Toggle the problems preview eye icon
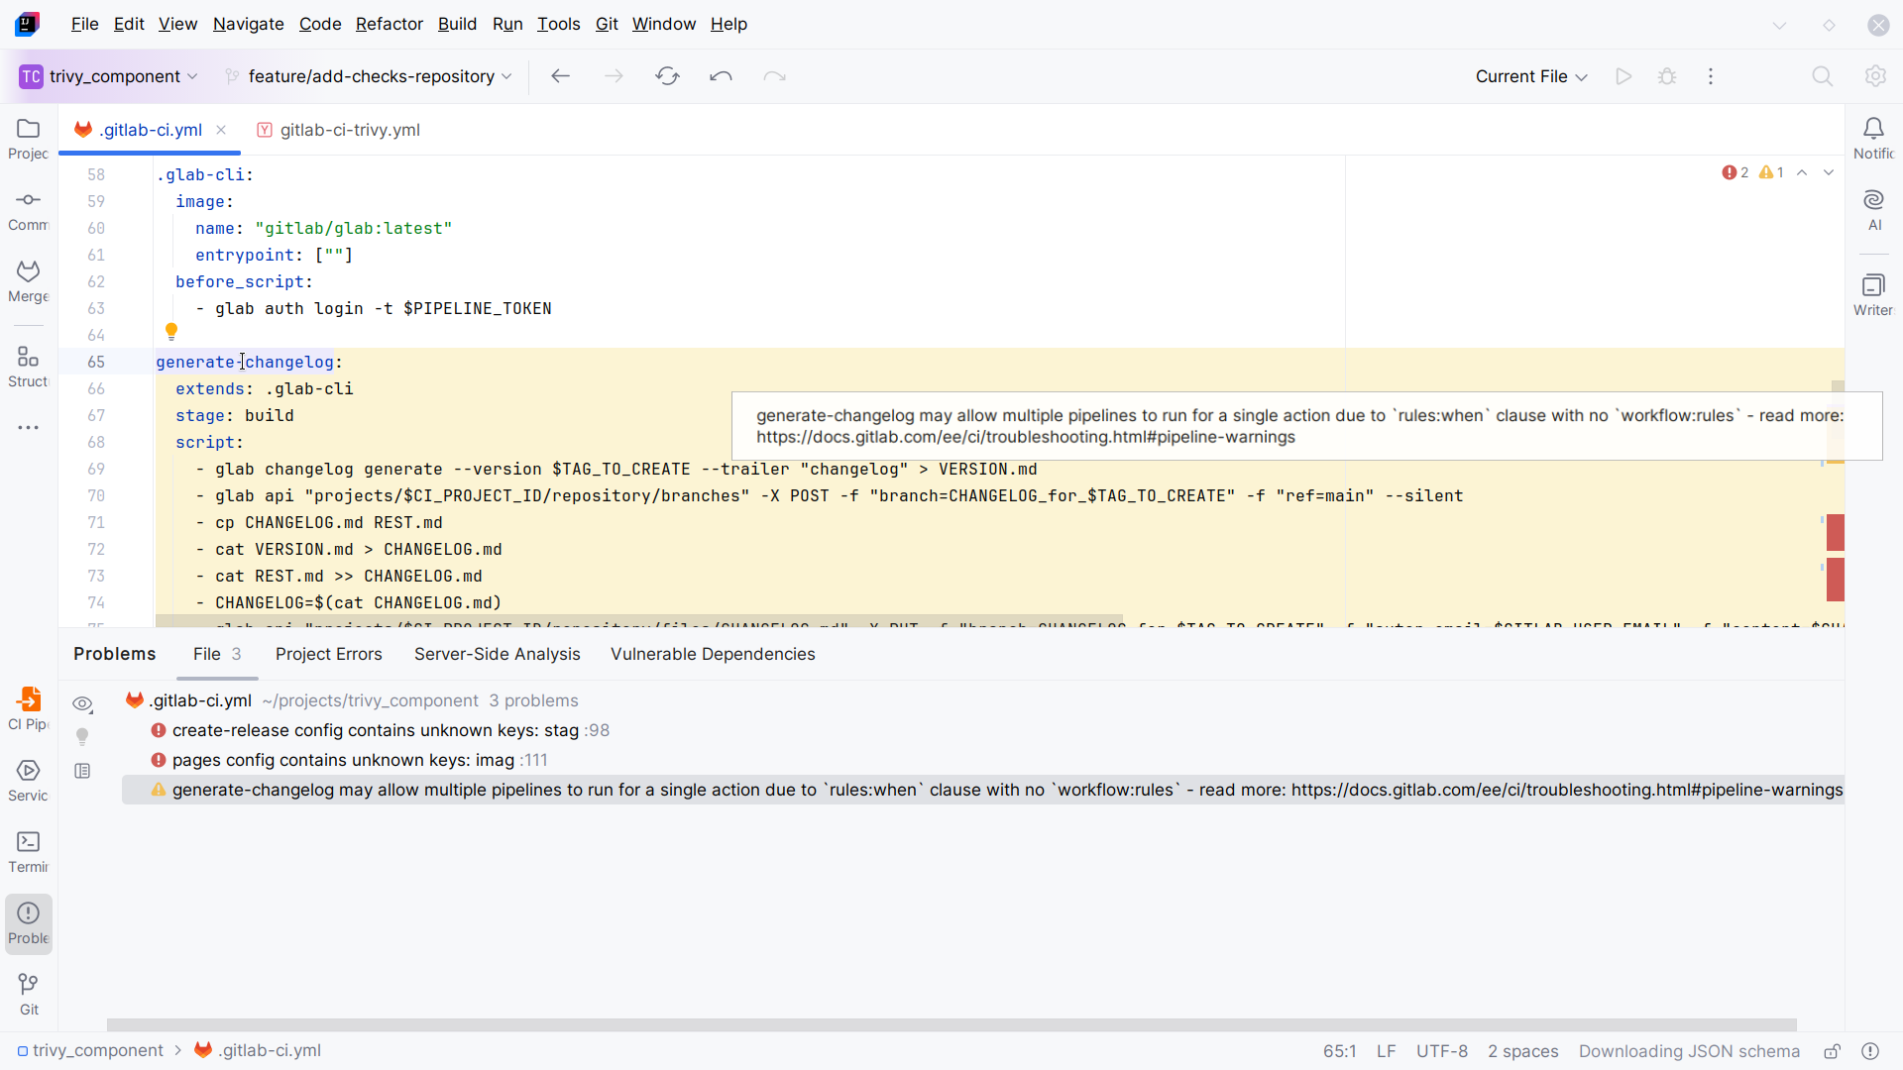 coord(82,703)
